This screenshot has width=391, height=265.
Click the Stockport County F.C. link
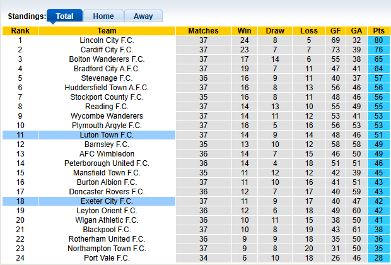point(107,97)
